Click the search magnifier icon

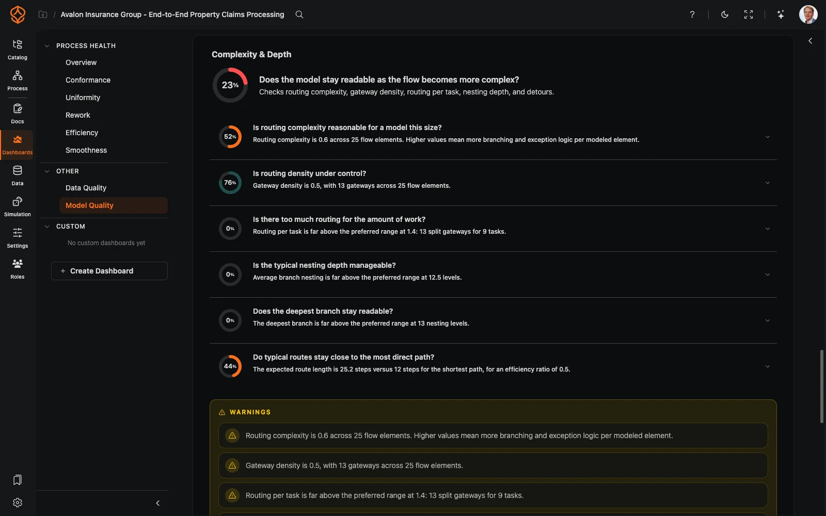click(299, 14)
